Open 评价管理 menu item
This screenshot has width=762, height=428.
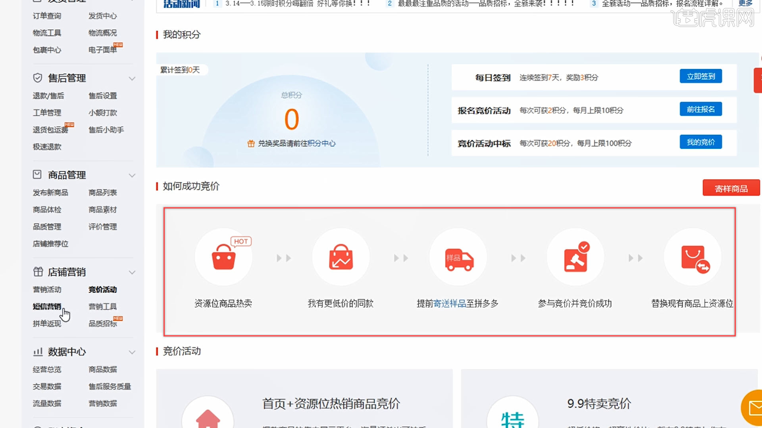pos(102,227)
